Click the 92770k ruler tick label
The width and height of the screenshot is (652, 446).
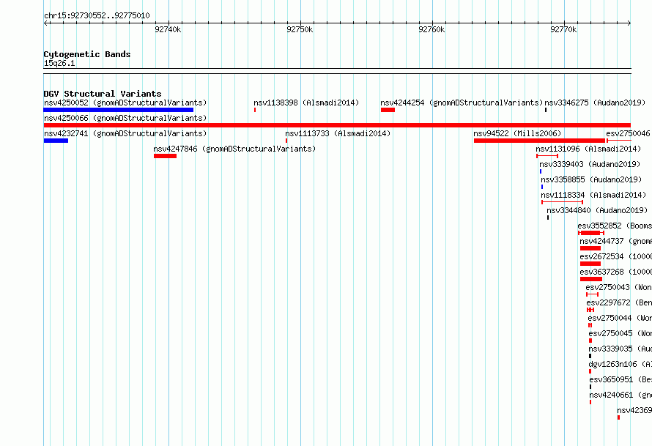[x=563, y=29]
